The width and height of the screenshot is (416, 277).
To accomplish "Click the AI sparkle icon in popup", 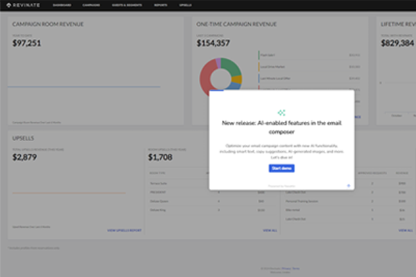I will coord(281,112).
